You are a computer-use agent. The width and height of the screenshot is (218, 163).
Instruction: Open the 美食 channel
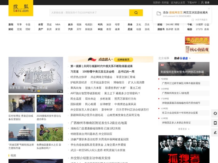(x=130, y=25)
